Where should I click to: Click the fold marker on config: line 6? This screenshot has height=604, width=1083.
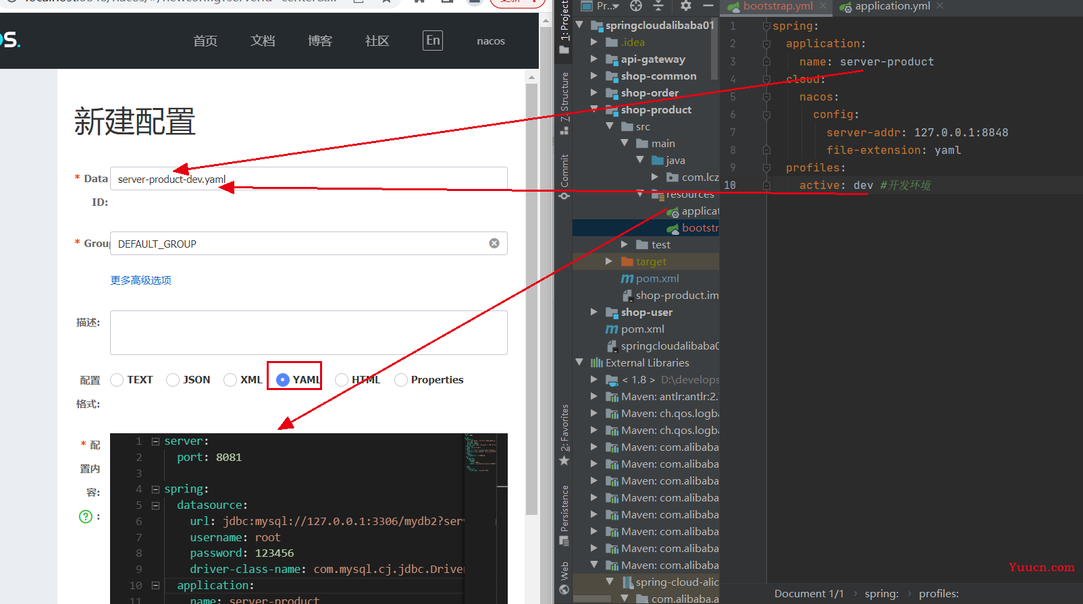click(766, 115)
